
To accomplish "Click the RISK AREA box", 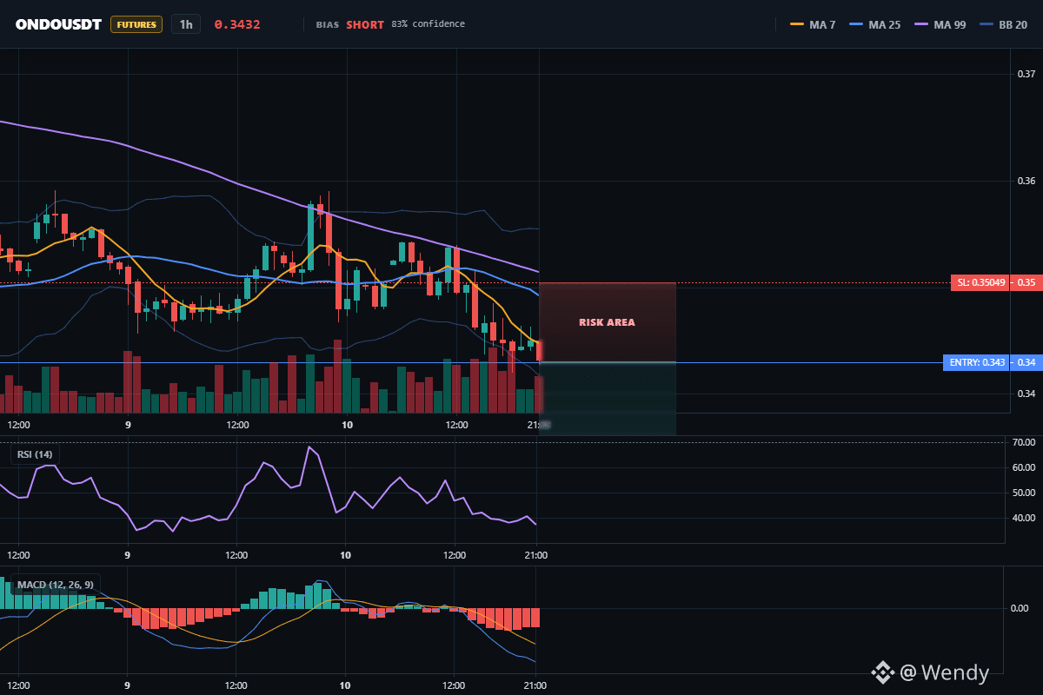I will pyautogui.click(x=608, y=322).
